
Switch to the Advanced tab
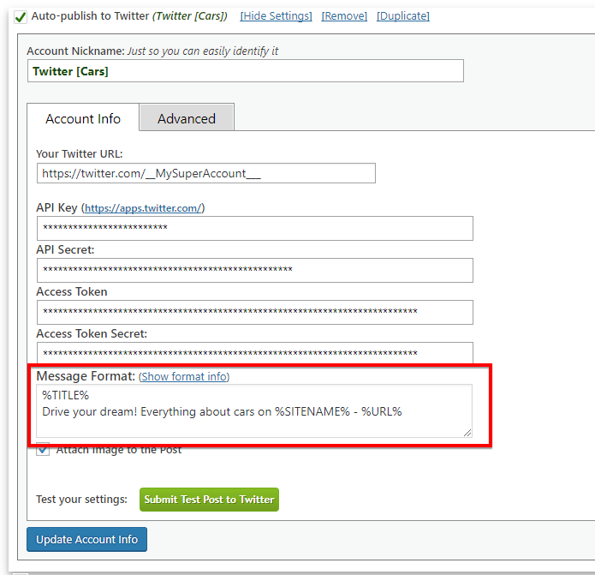point(187,118)
